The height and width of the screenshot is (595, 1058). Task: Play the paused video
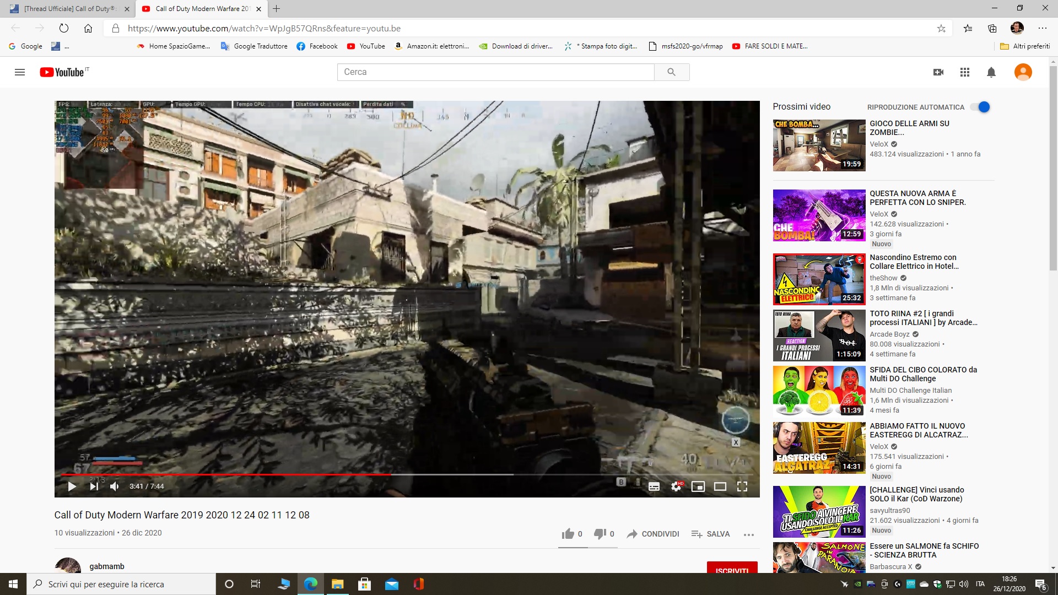(72, 486)
